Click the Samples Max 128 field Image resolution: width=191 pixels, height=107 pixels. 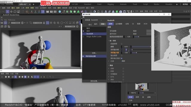point(126,53)
